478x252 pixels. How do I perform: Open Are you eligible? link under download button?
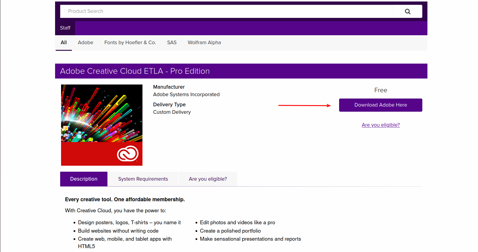pyautogui.click(x=381, y=125)
